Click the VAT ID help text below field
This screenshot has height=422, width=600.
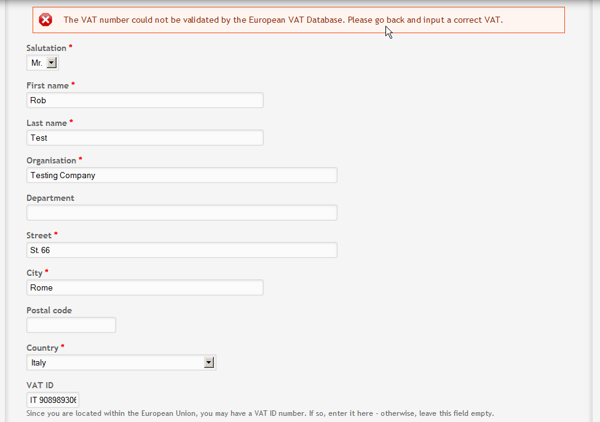pyautogui.click(x=260, y=413)
